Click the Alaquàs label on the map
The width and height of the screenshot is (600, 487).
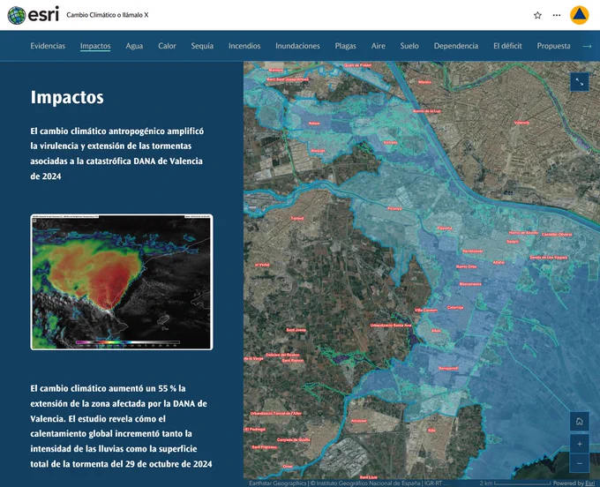318,151
